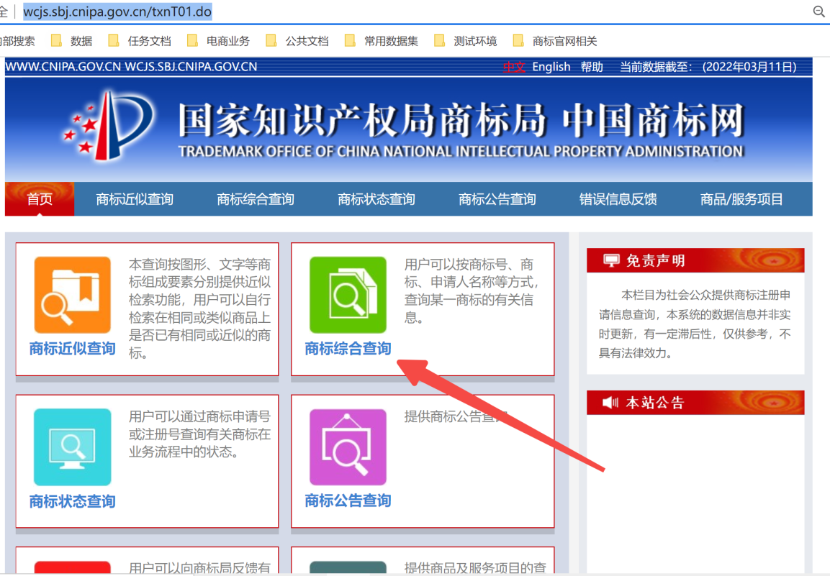Click the speaker icon beside 本站公告
The width and height of the screenshot is (830, 576).
[610, 403]
